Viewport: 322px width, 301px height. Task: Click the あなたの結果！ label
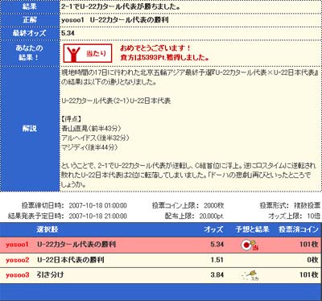[29, 52]
